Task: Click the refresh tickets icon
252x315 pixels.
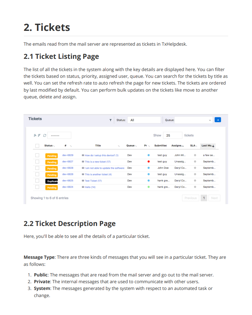Action: click(45, 135)
